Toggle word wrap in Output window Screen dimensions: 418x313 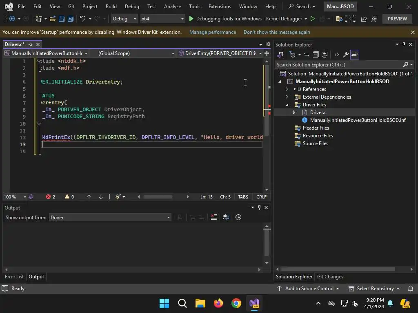(x=226, y=217)
